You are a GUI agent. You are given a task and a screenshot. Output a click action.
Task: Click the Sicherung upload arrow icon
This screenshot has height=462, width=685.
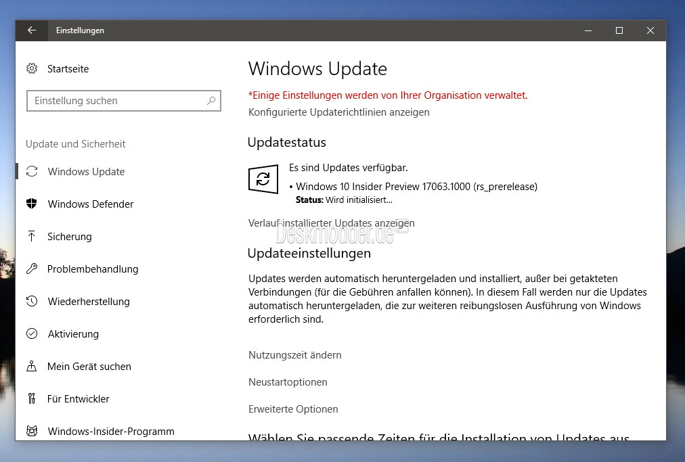pyautogui.click(x=31, y=236)
